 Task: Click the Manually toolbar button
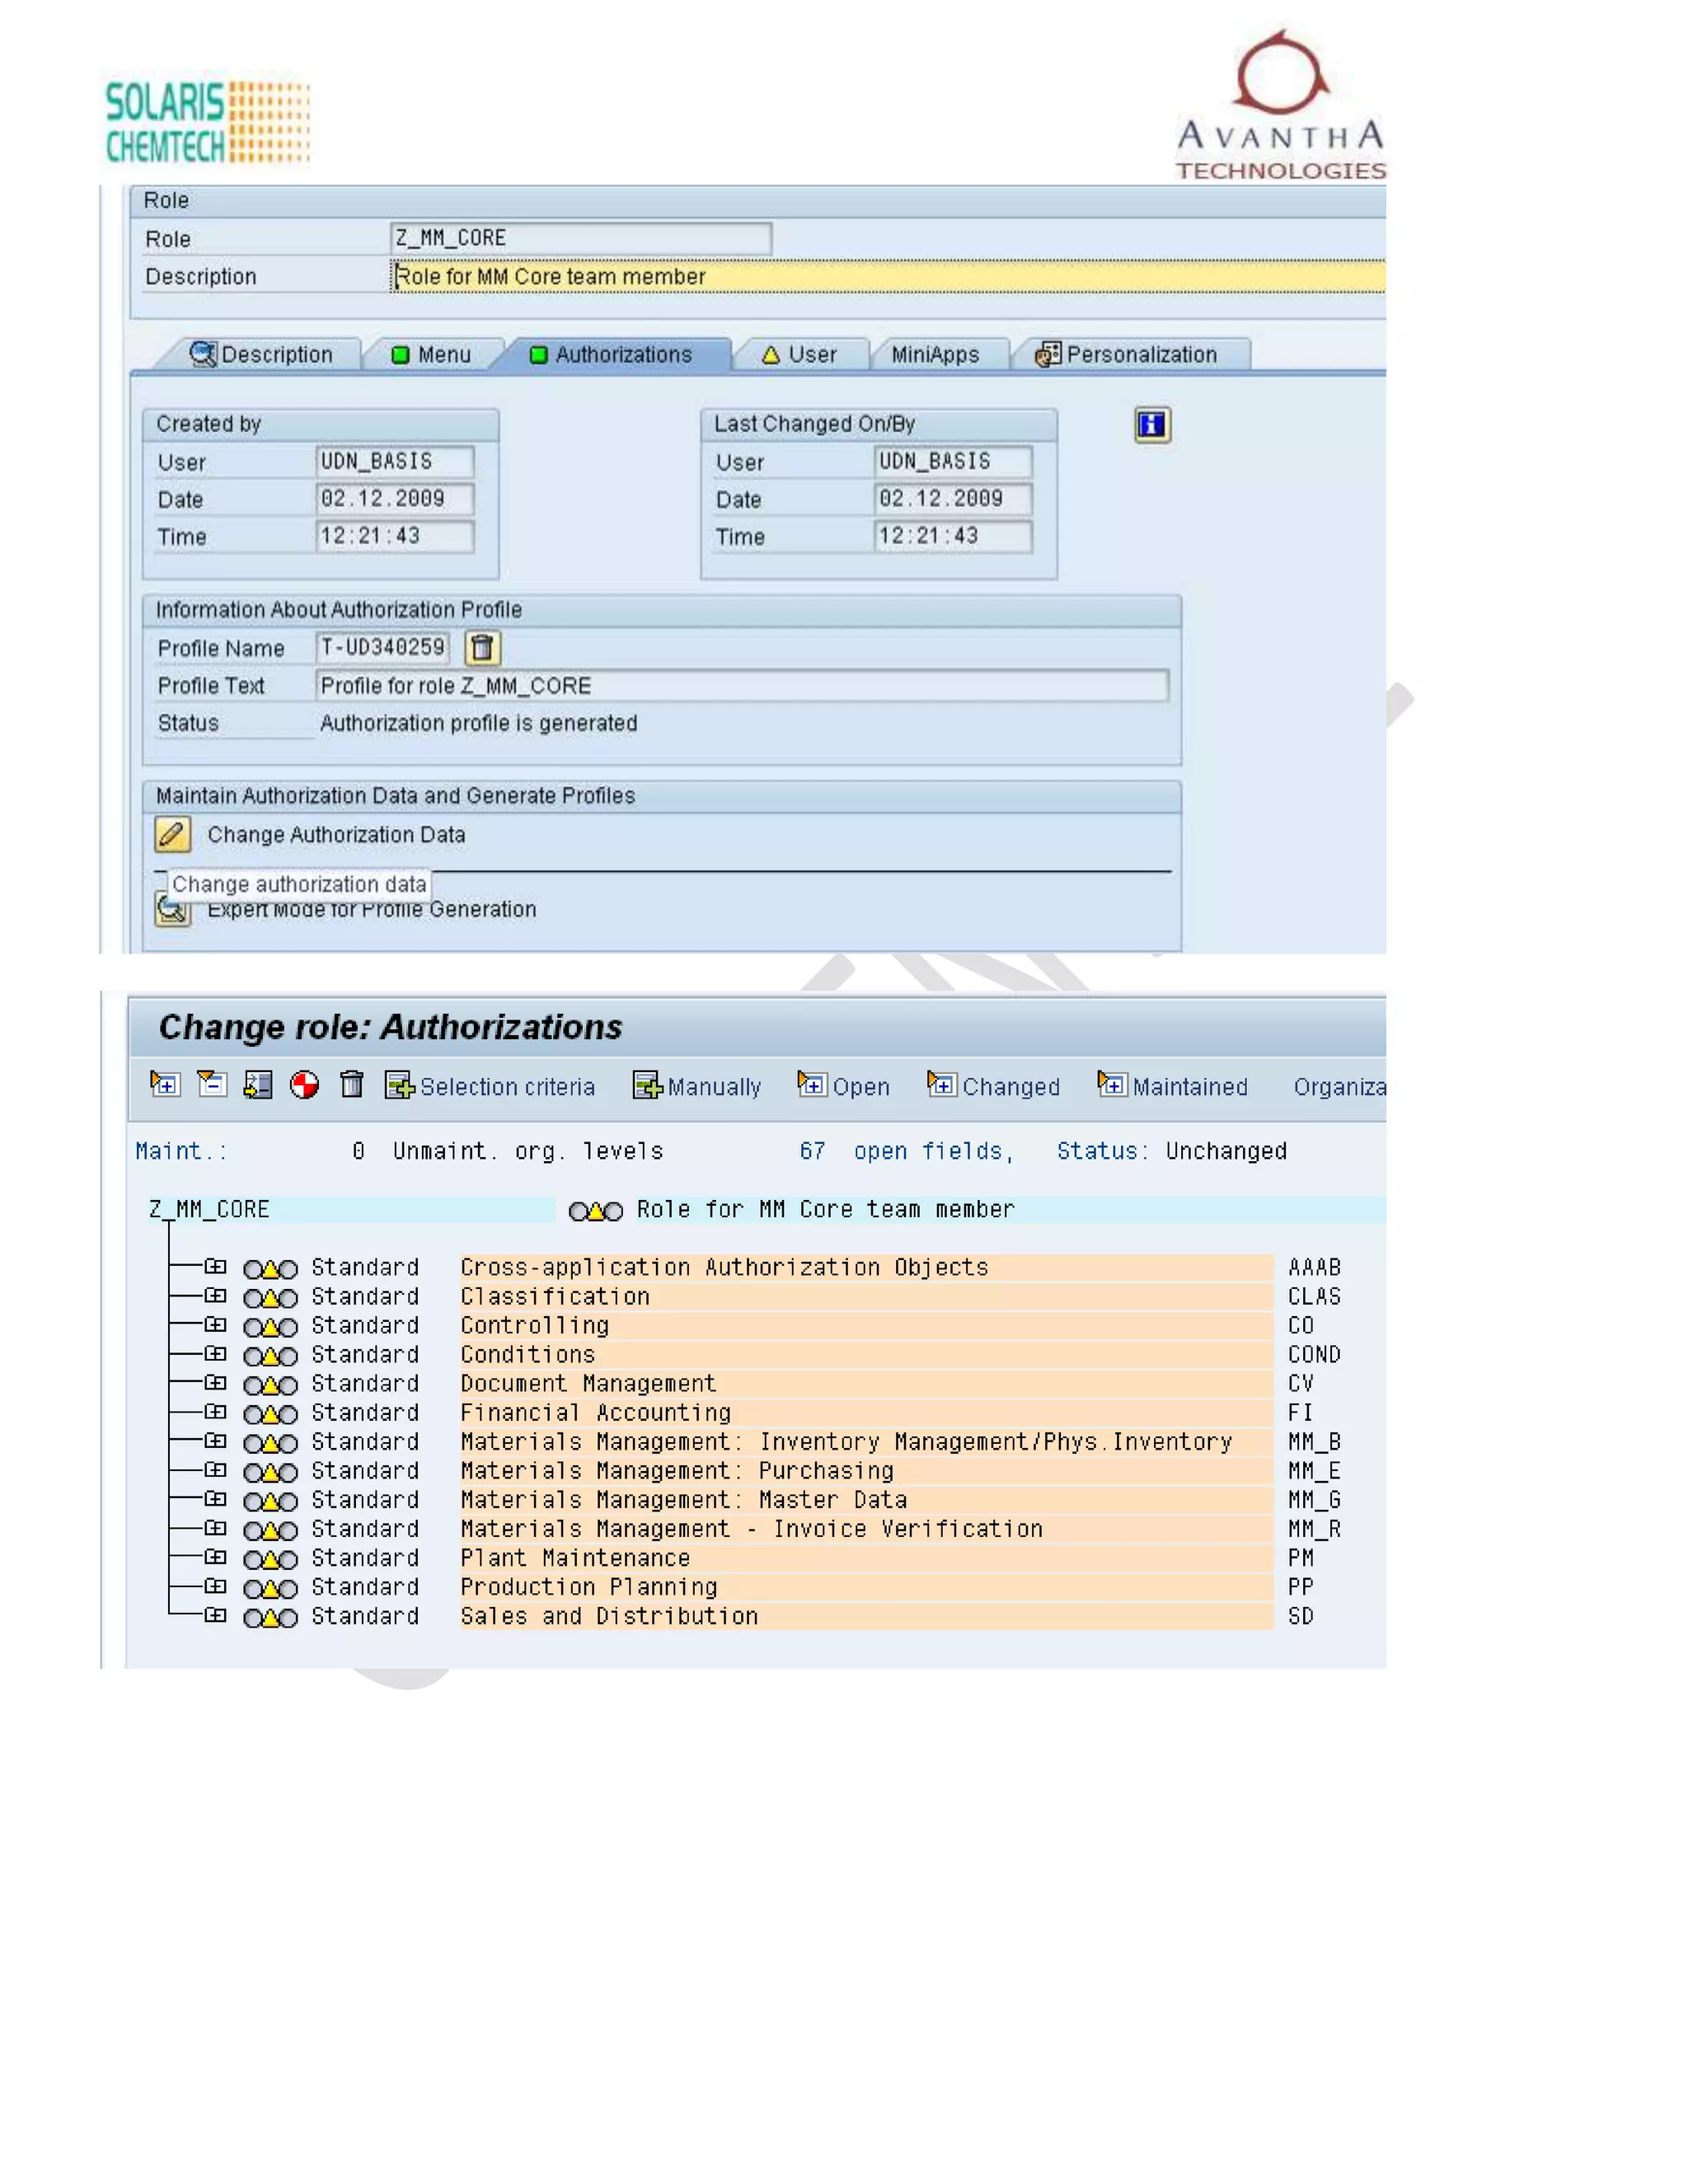(x=697, y=1086)
